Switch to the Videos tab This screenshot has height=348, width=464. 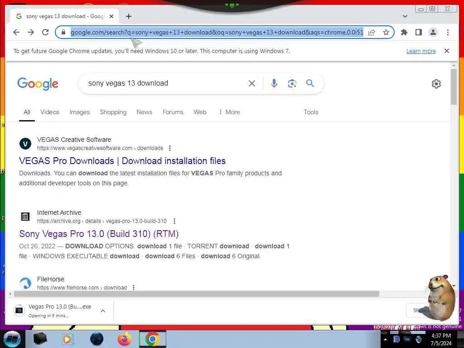[x=50, y=112]
